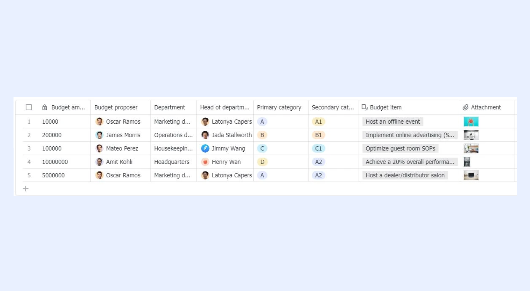530x291 pixels.
Task: Open 'Host an offline event' linked record
Action: click(x=393, y=122)
